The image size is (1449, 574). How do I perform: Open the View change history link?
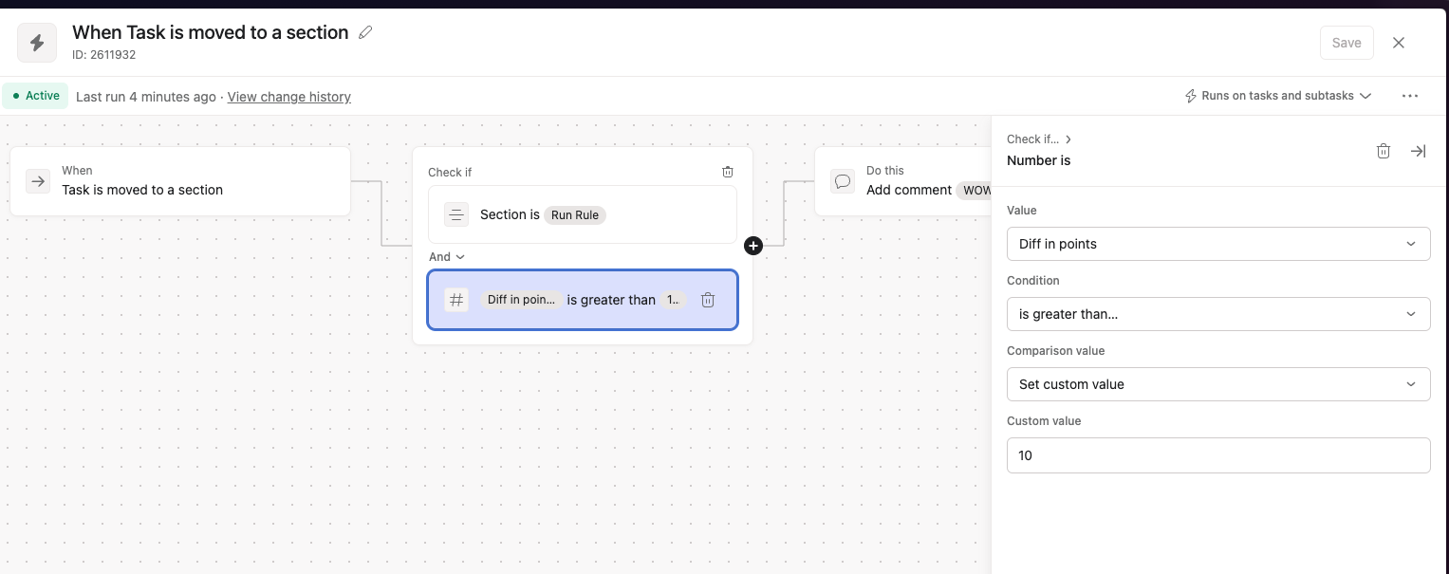[289, 97]
